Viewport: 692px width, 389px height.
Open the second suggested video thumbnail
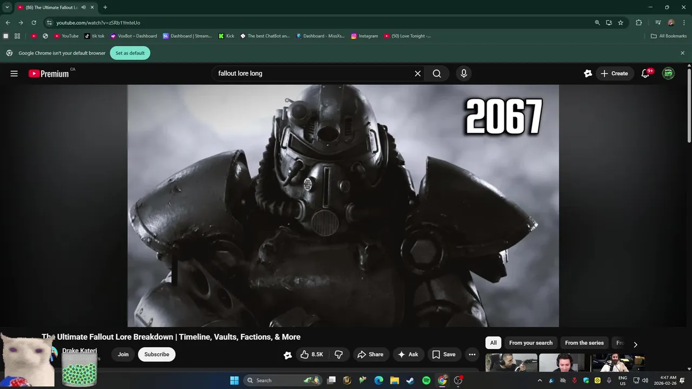tap(565, 363)
